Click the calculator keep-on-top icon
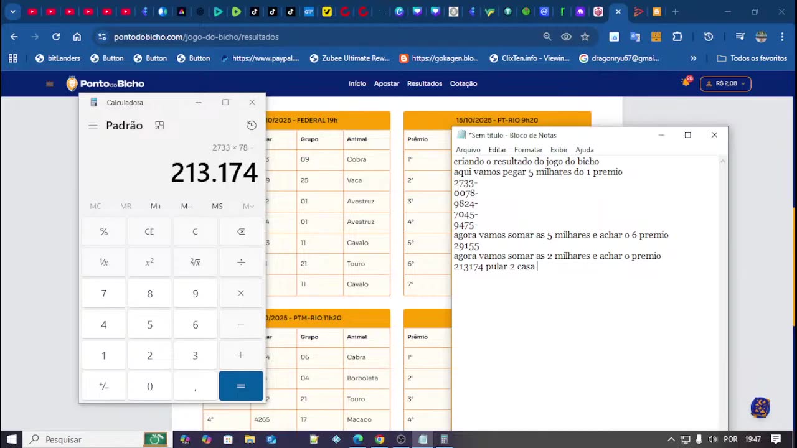Viewport: 797px width, 448px height. pos(159,126)
